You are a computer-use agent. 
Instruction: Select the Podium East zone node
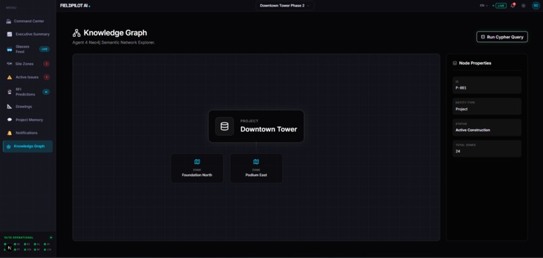pyautogui.click(x=256, y=168)
